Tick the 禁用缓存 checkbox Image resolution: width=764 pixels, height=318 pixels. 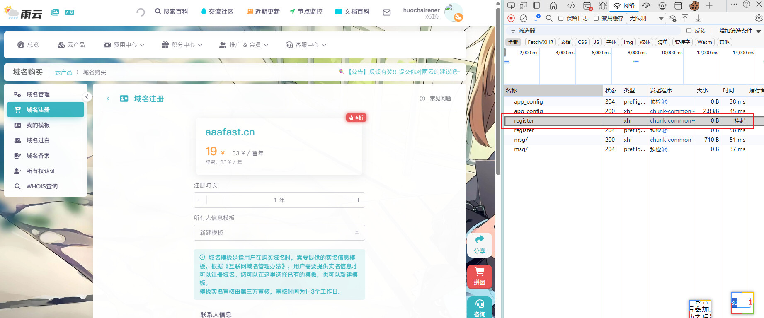pos(596,18)
